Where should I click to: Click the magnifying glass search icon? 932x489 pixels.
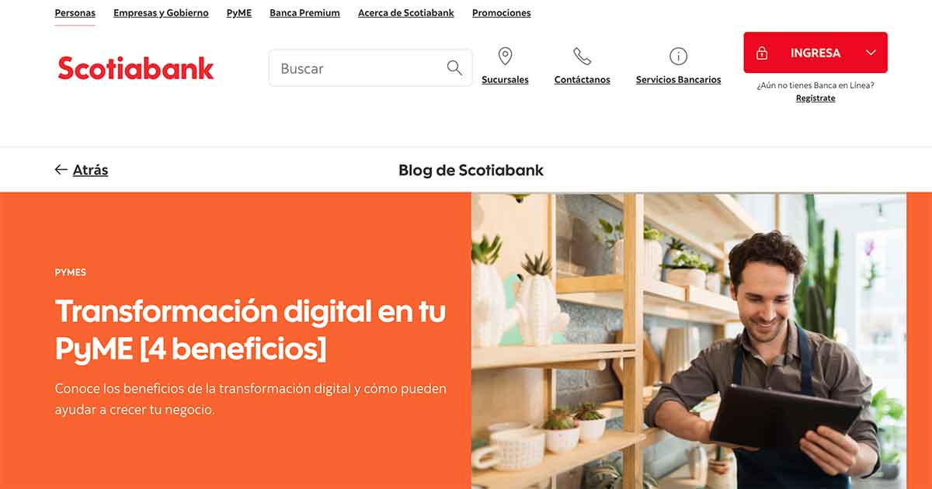click(454, 68)
